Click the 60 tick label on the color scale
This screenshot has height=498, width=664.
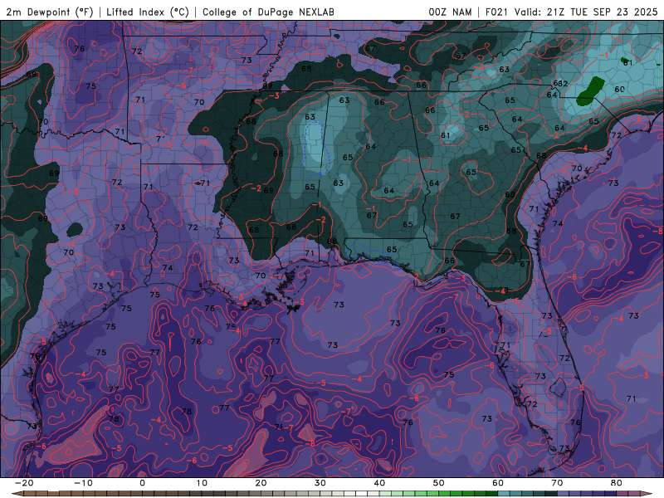(498, 483)
